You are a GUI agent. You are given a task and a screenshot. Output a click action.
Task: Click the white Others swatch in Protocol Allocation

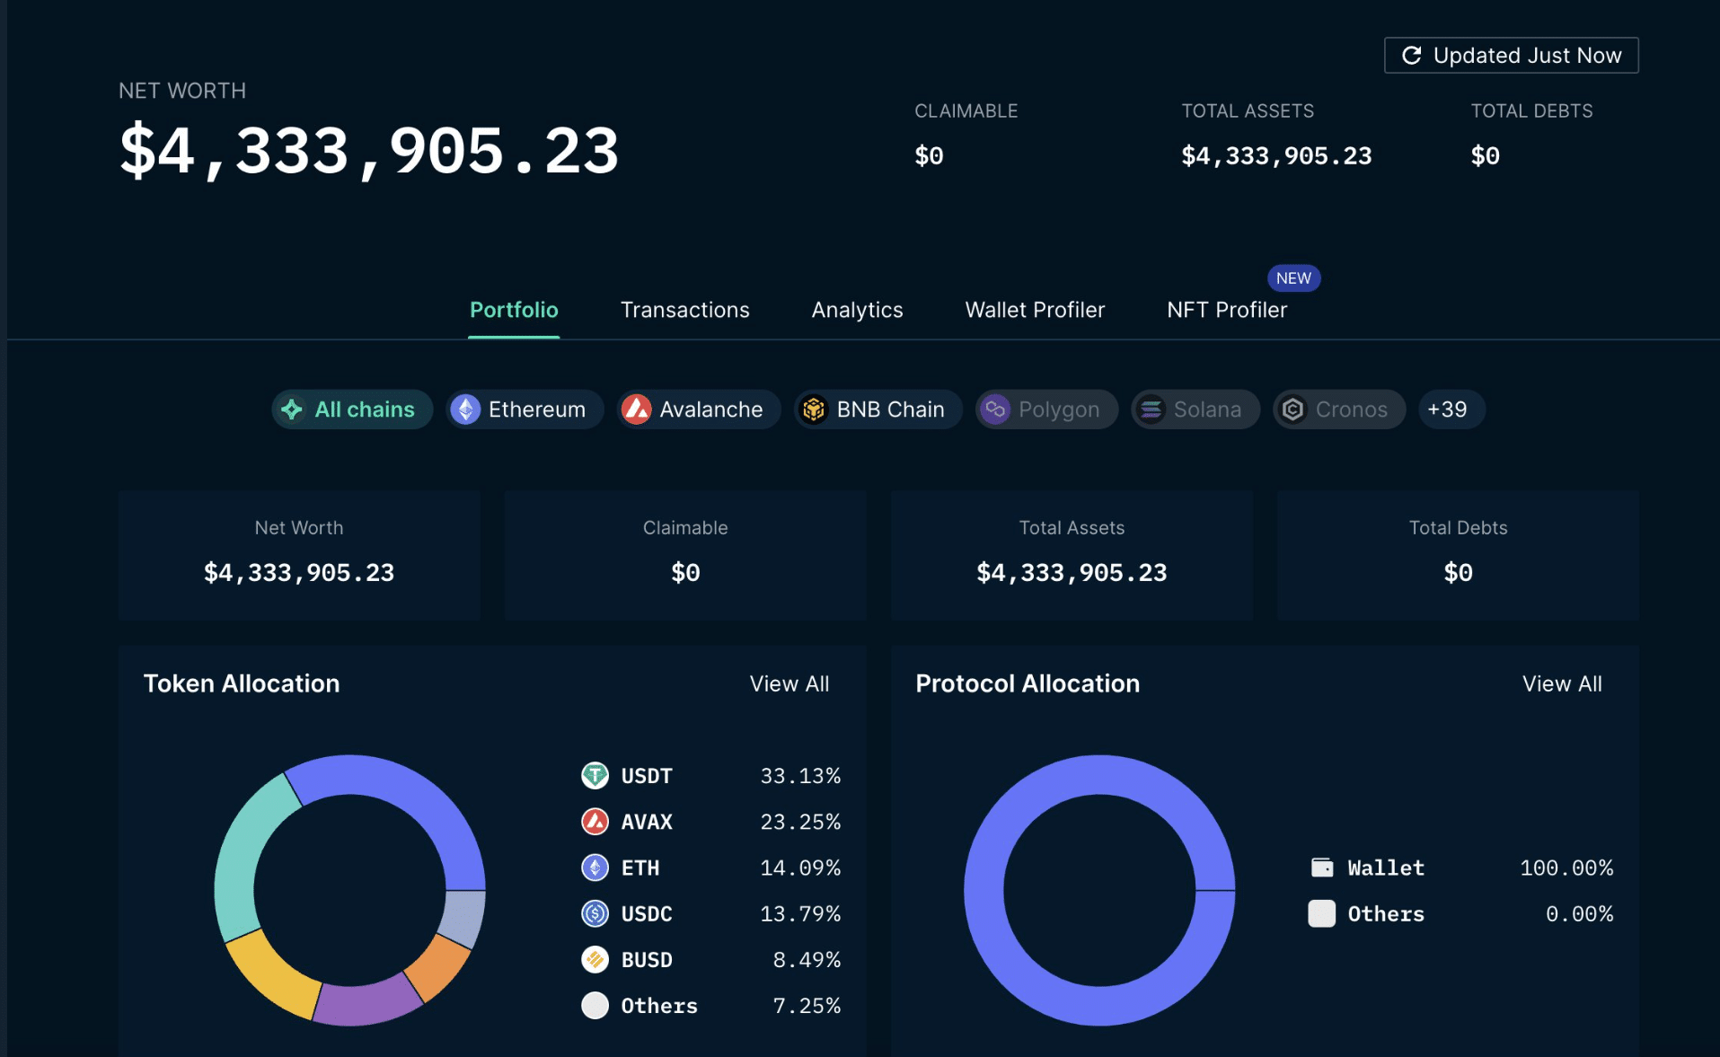point(1321,913)
